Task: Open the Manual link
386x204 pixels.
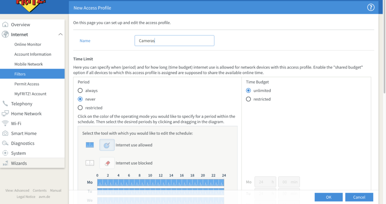Action: (56, 190)
